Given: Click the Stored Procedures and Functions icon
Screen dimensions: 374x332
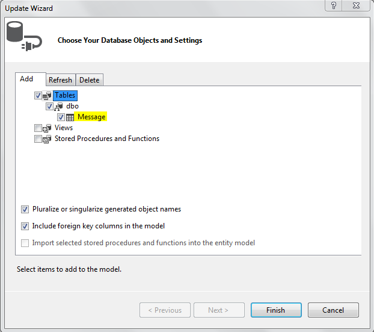Looking at the screenshot, I should (x=47, y=139).
